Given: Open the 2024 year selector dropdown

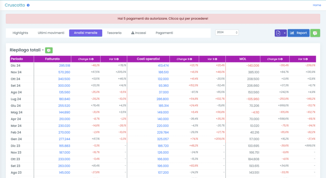Looking at the screenshot, I should [227, 32].
